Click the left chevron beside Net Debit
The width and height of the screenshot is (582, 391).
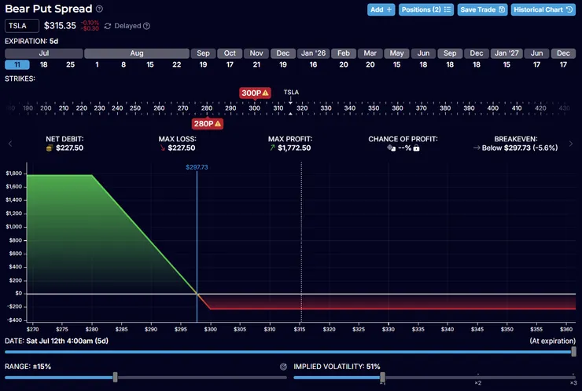pyautogui.click(x=10, y=144)
